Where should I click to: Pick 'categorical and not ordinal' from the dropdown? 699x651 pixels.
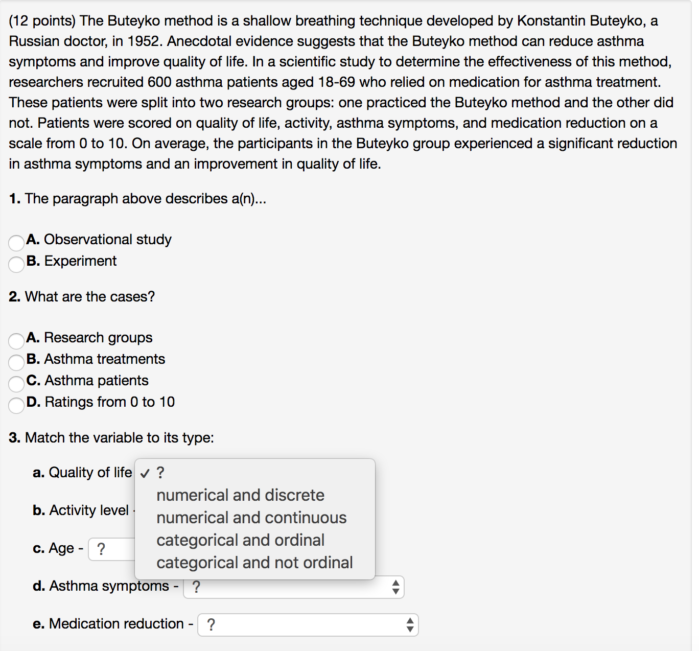(x=255, y=563)
